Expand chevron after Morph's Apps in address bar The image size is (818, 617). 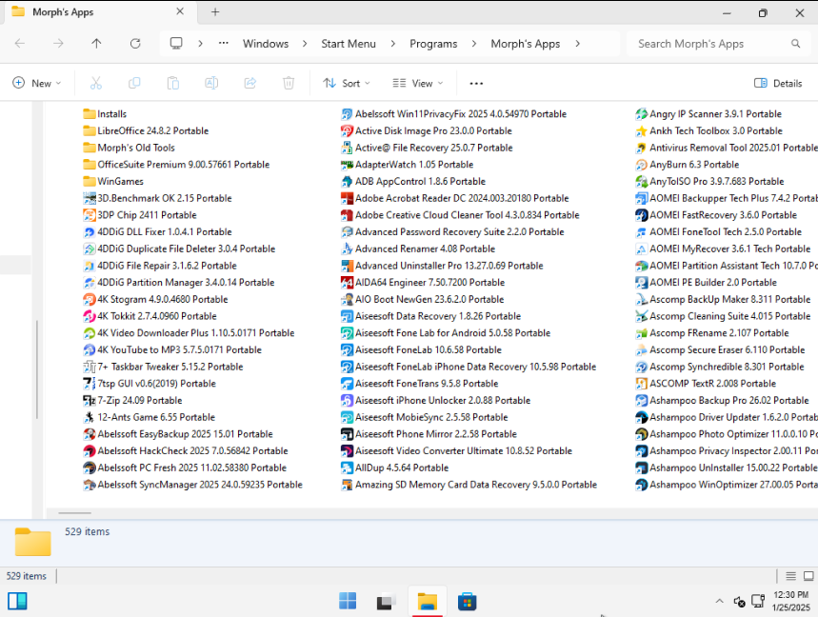click(x=577, y=43)
